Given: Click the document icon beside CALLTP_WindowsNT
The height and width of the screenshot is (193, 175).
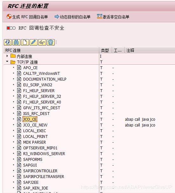Looking at the screenshot, I should (x=19, y=73).
